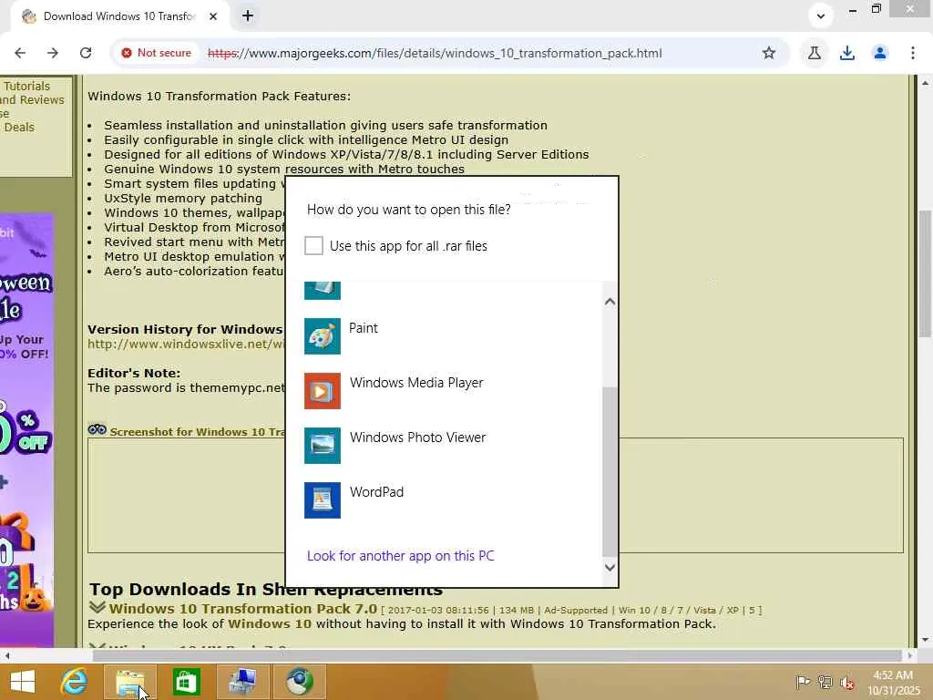Open the Windows Start button
Viewport: 933px width, 700px height.
[23, 682]
